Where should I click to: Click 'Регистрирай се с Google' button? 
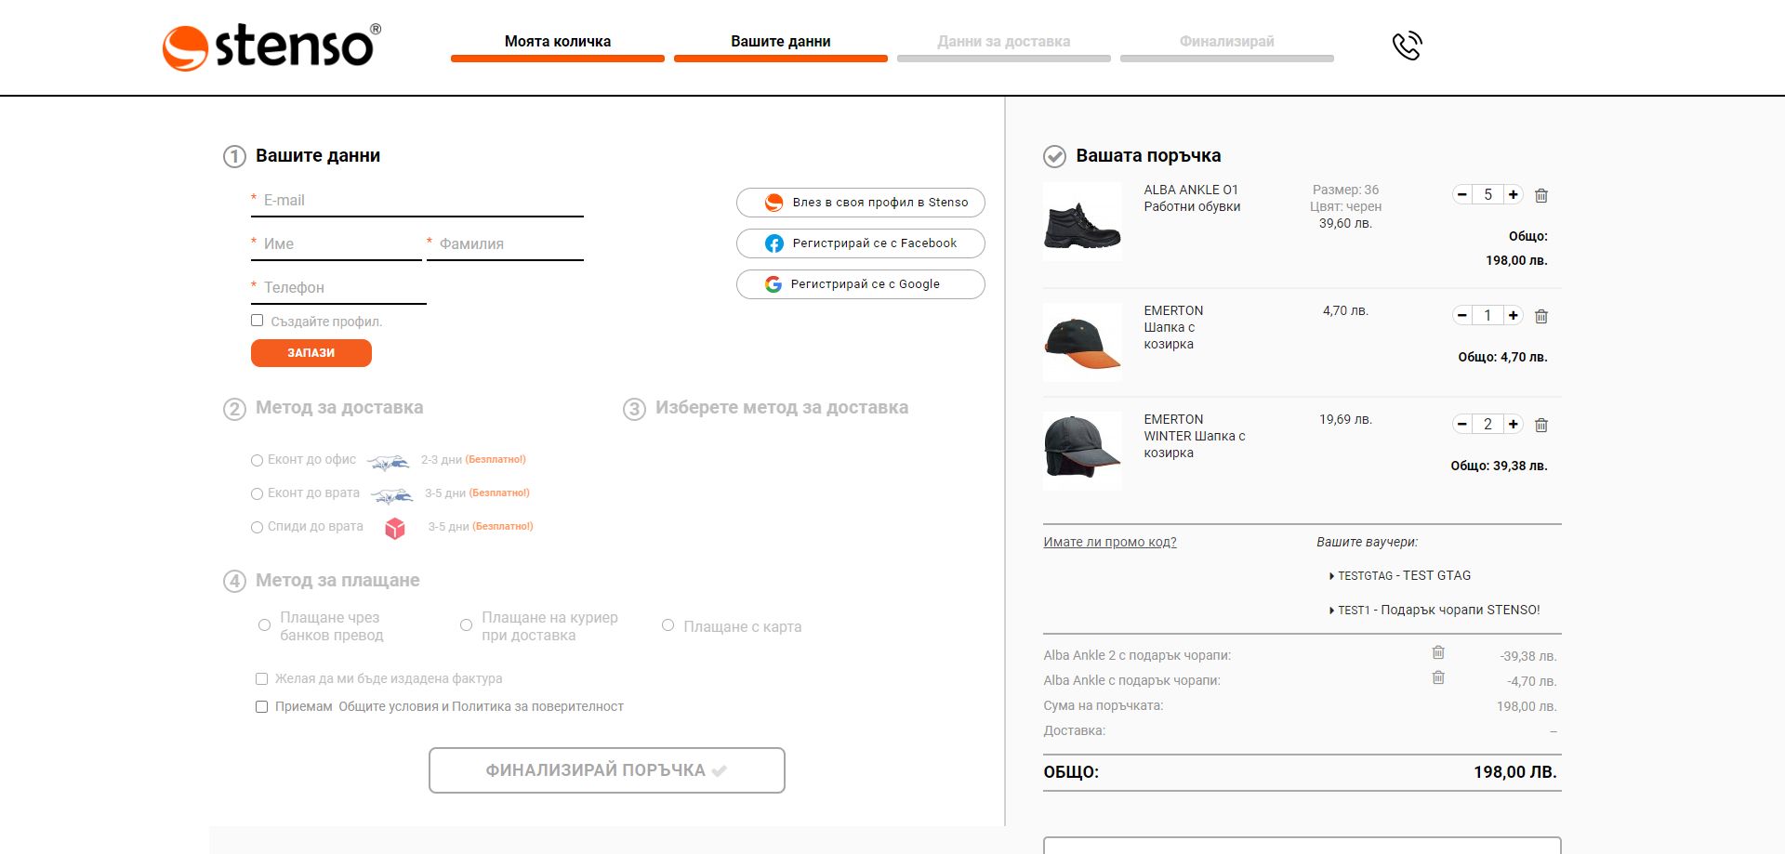point(861,284)
